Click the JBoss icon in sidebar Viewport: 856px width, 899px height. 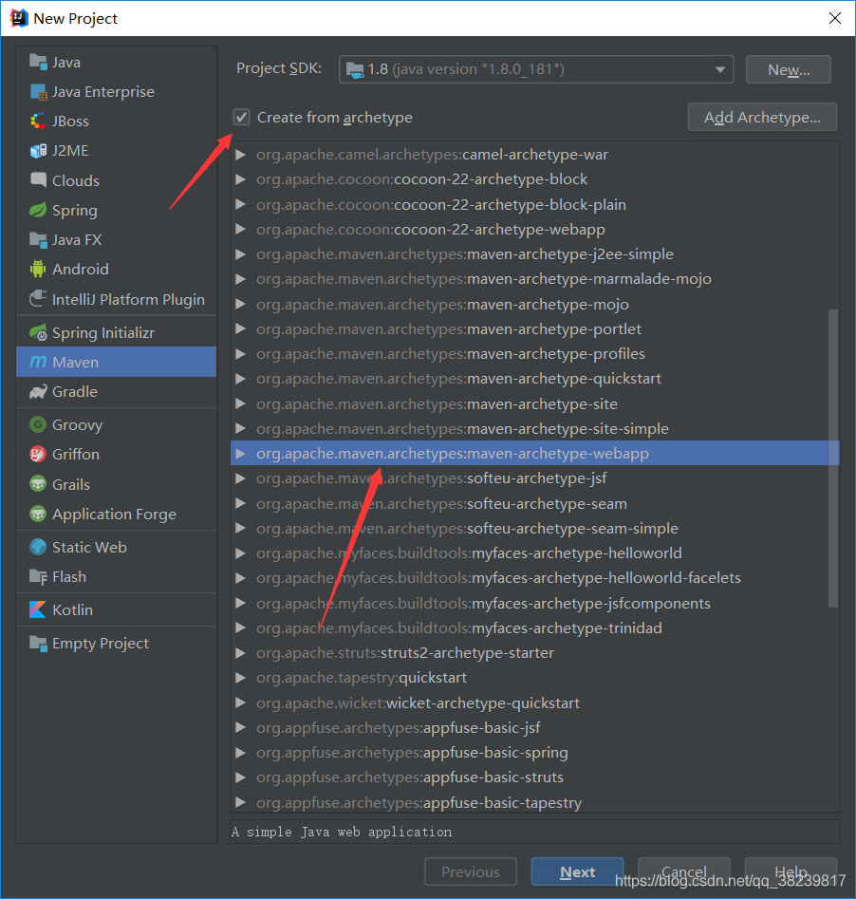tap(38, 121)
